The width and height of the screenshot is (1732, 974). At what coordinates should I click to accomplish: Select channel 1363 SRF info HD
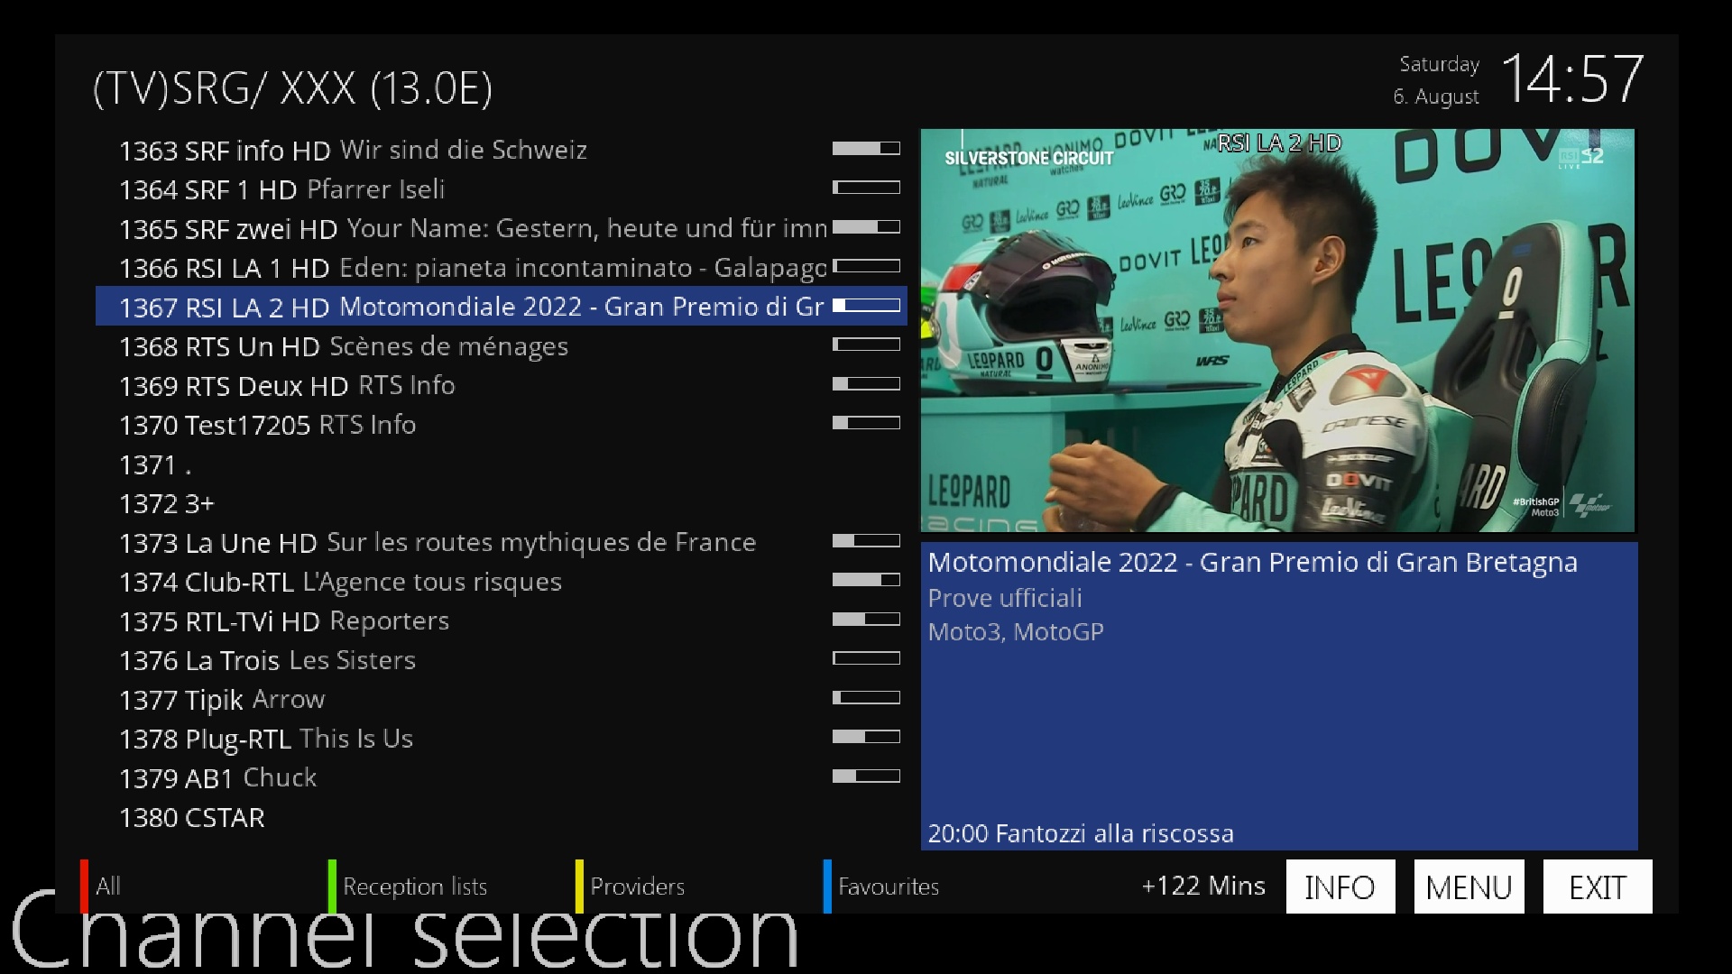pos(501,149)
